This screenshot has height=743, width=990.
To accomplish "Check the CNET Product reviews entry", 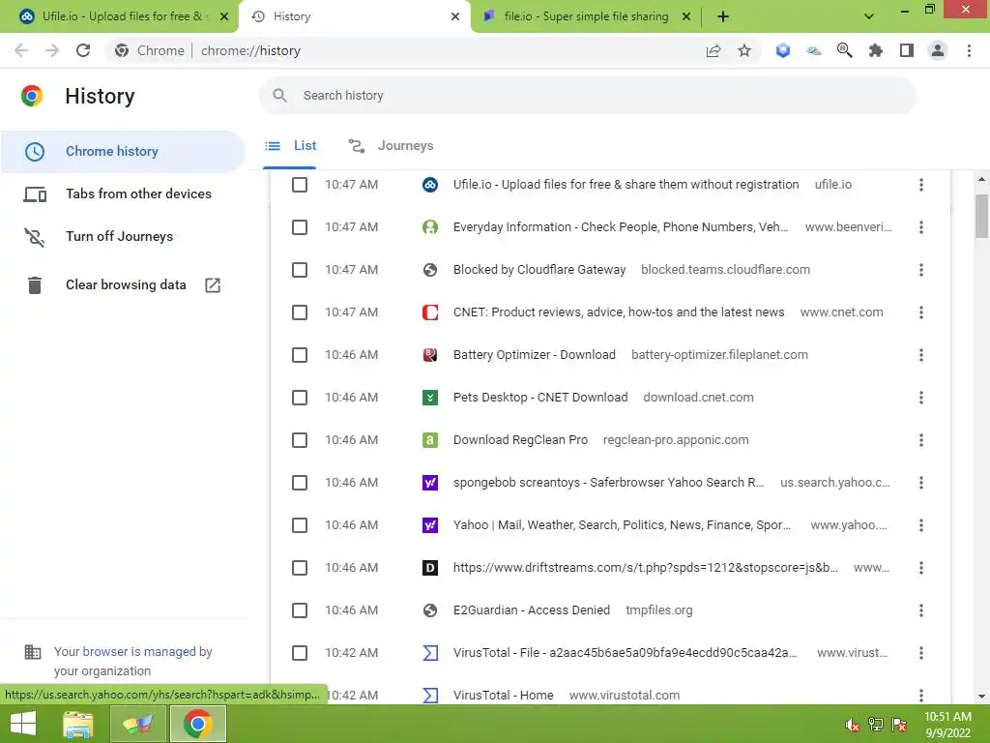I will 300,312.
